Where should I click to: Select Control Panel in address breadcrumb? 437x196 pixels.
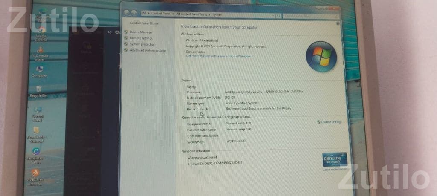pyautogui.click(x=161, y=13)
